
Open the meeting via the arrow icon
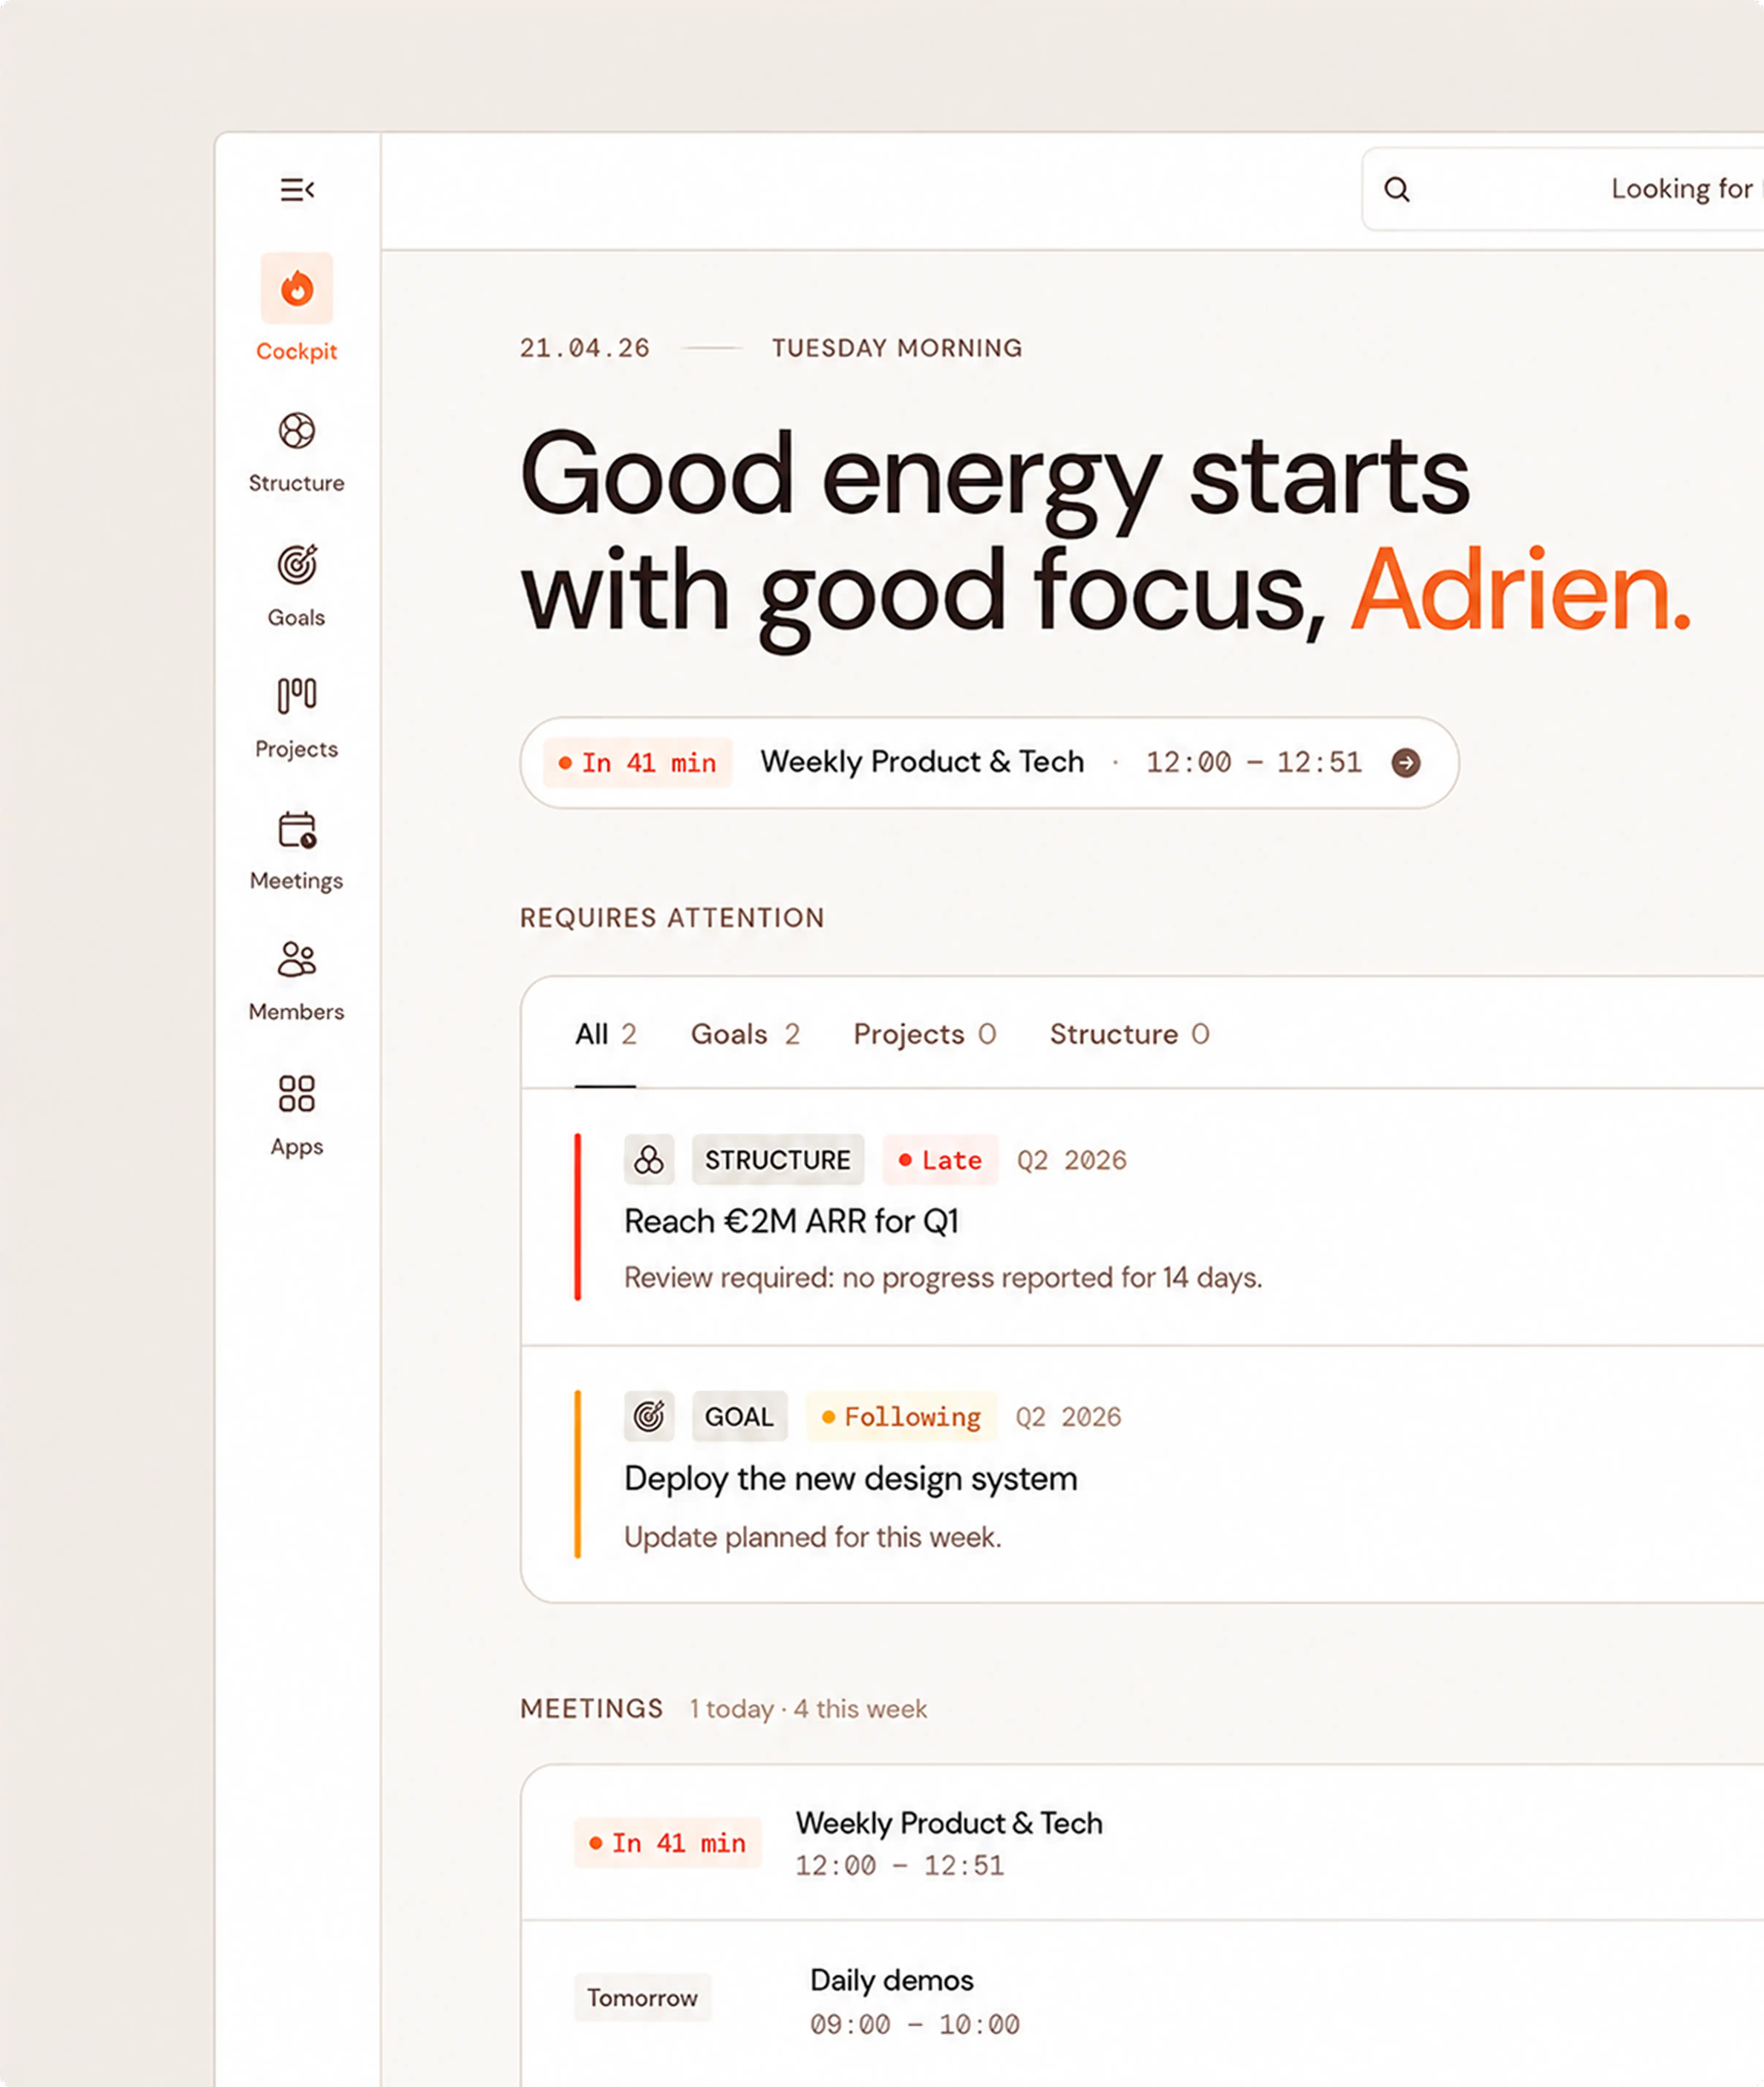coord(1406,763)
